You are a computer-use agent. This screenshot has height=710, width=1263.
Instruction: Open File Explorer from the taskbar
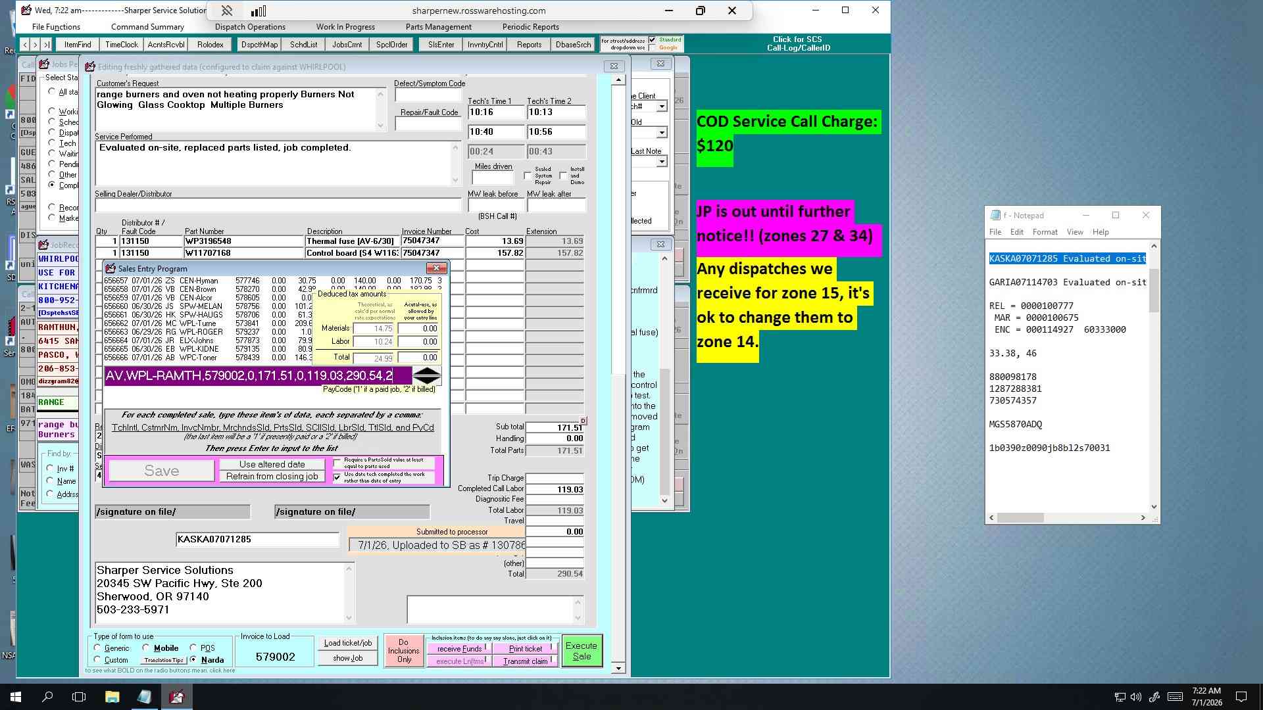click(112, 697)
